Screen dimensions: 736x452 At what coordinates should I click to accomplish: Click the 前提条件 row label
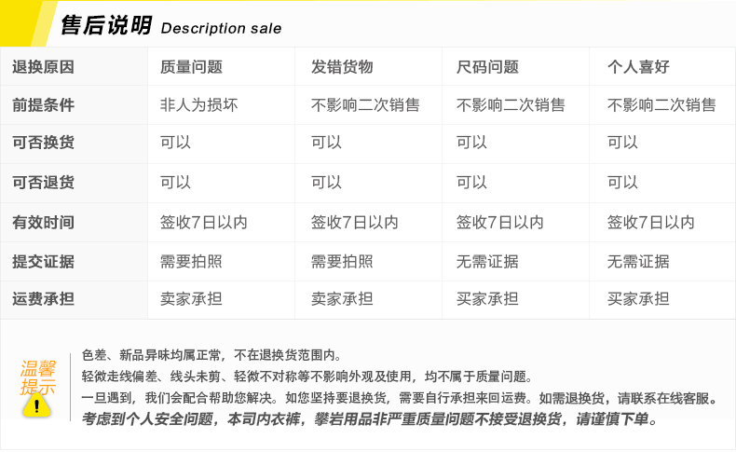coord(43,104)
